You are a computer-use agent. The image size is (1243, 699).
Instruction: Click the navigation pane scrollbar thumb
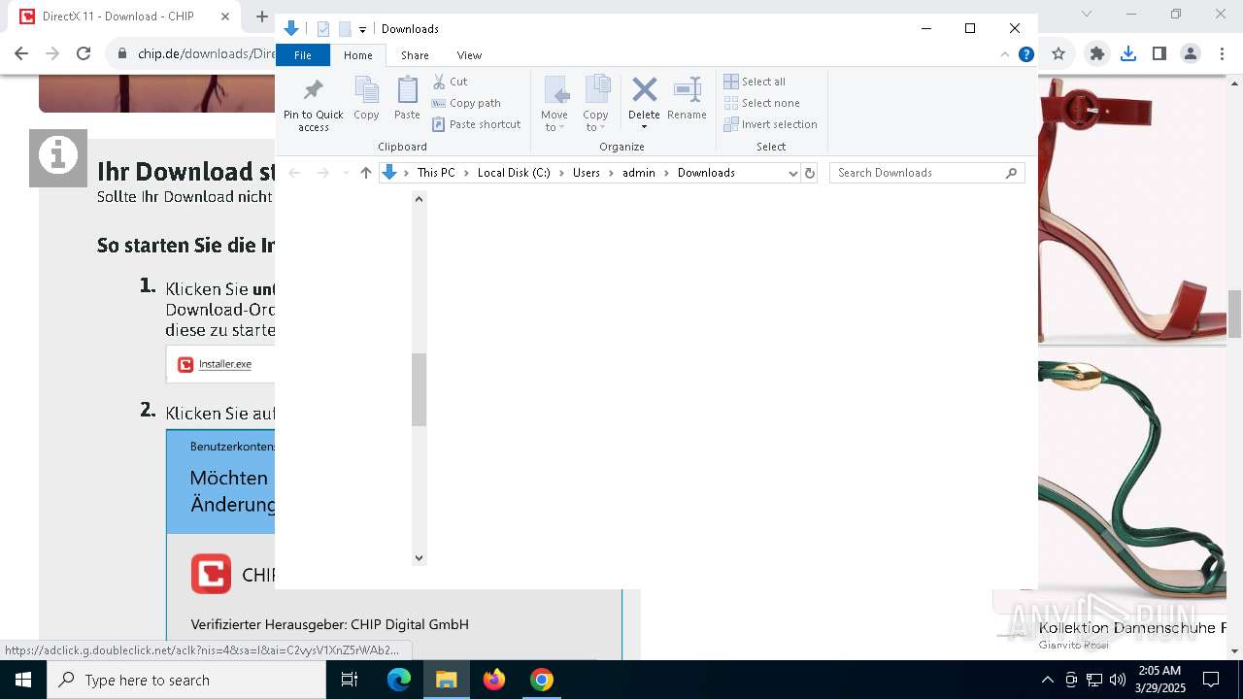419,390
